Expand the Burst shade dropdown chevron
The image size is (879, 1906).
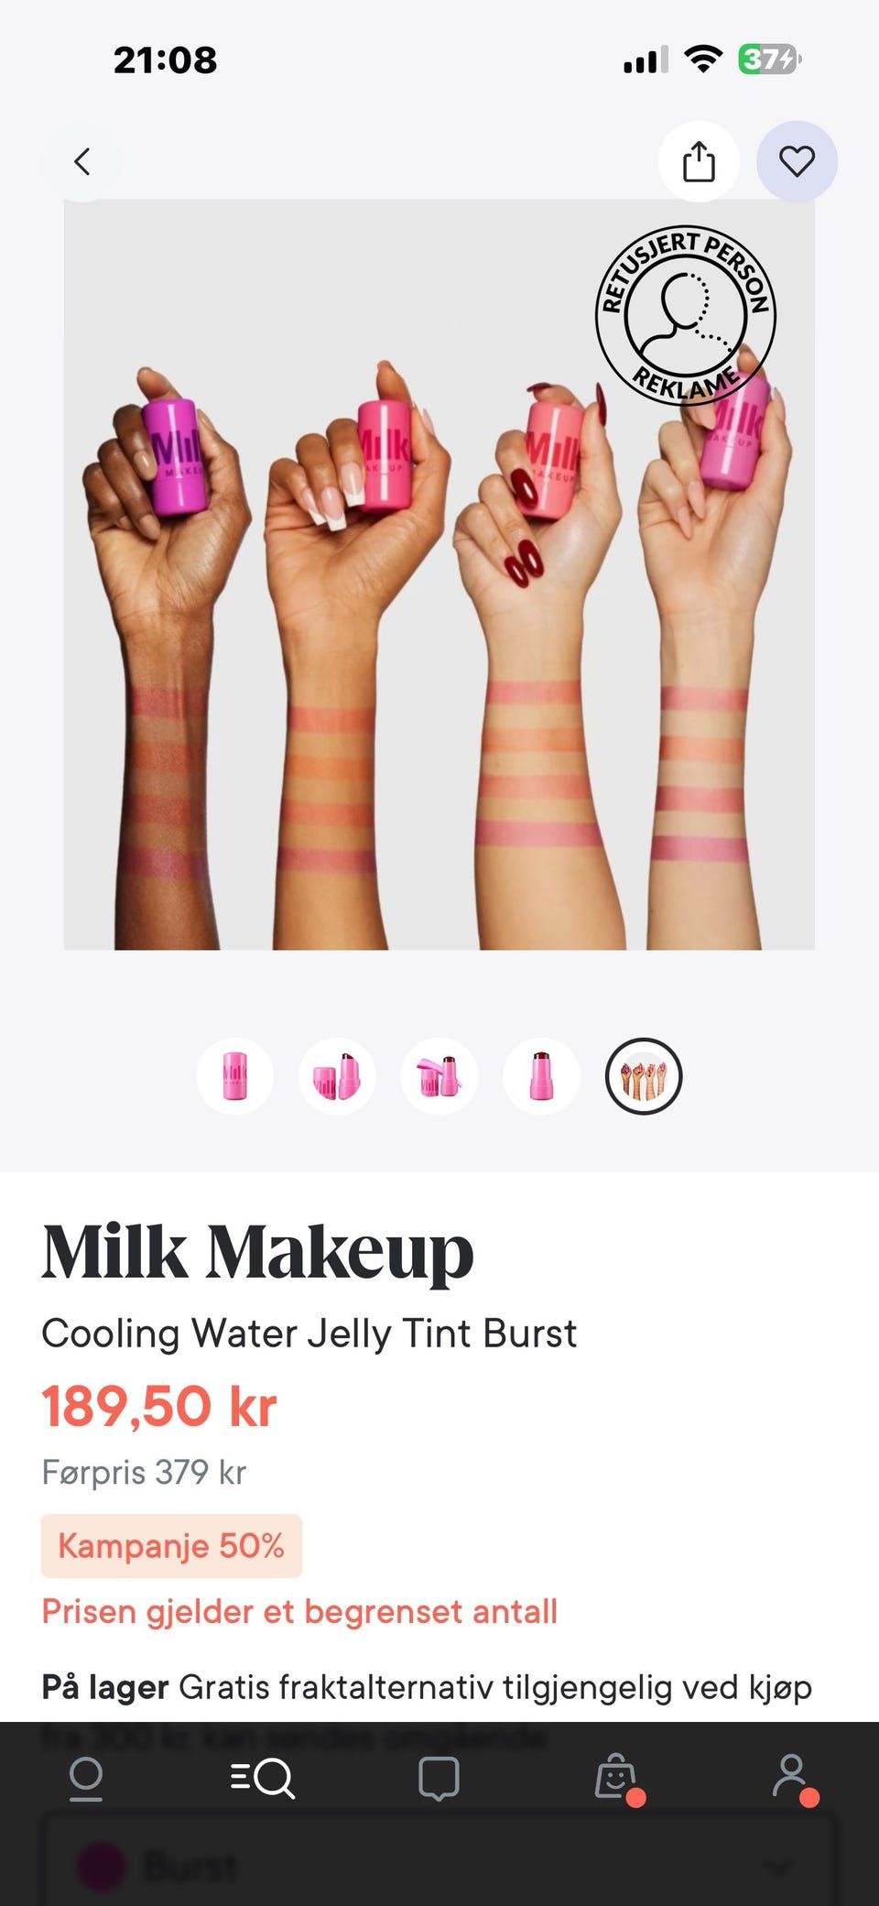click(780, 1866)
